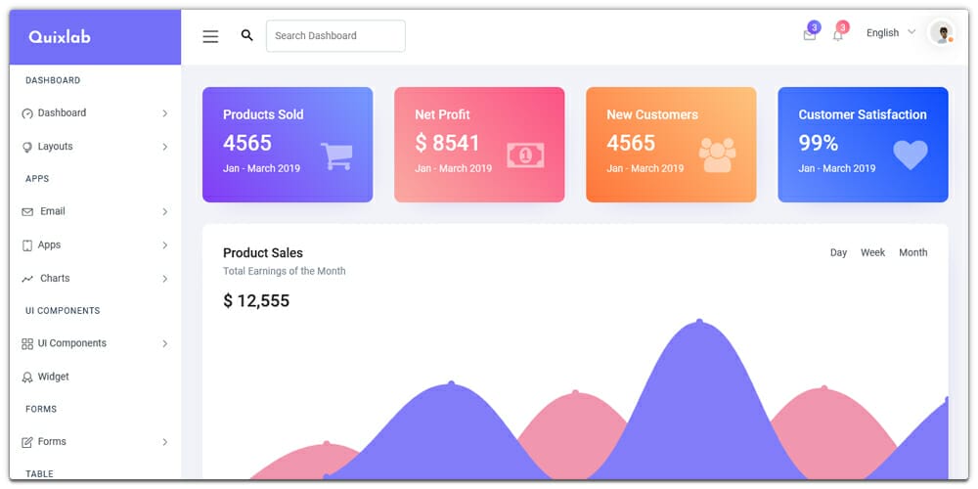The width and height of the screenshot is (978, 489).
Task: Open the mail envelope notifications icon
Action: [809, 35]
